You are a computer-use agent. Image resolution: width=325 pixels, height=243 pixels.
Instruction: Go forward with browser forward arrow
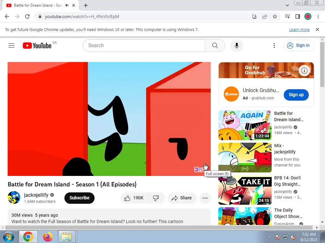[17, 16]
